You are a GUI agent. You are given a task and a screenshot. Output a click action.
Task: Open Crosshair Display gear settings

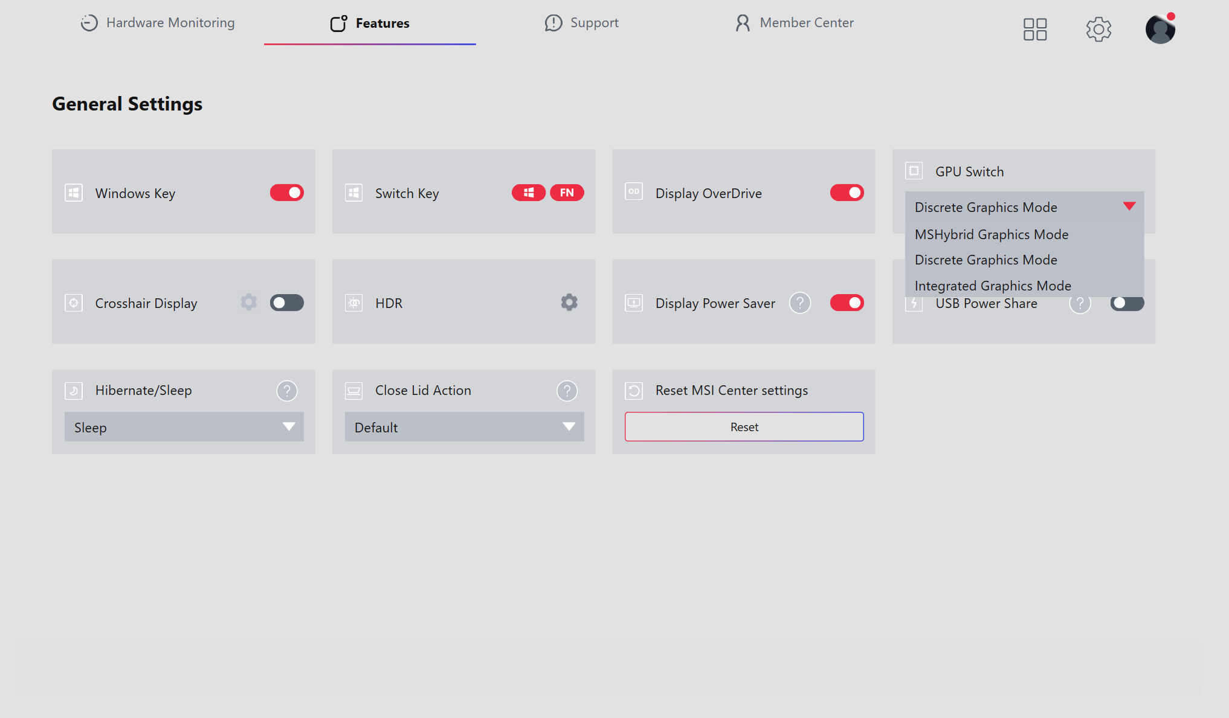pos(248,302)
